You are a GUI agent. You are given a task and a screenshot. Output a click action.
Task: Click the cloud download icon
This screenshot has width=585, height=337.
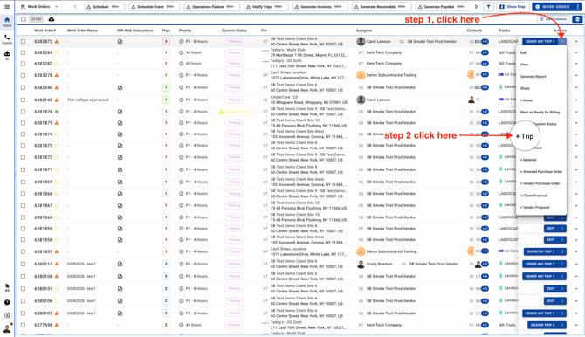52,19
